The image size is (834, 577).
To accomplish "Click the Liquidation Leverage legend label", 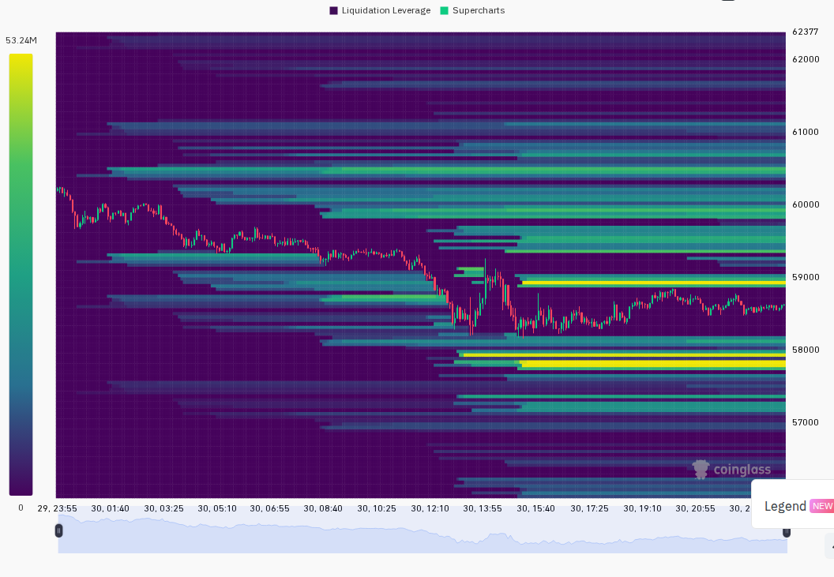I will 385,10.
